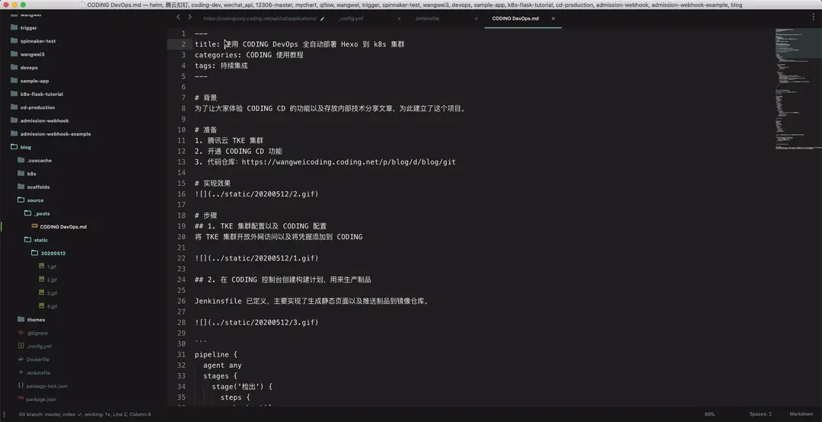Collapse the source folder
This screenshot has width=822, height=422.
pyautogui.click(x=21, y=200)
